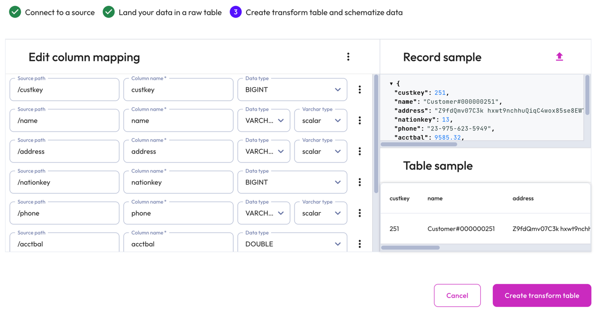Image resolution: width=596 pixels, height=312 pixels.
Task: Open the Edit column mapping options menu
Action: coord(348,57)
